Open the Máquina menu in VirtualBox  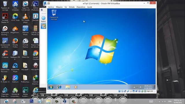(59, 7)
